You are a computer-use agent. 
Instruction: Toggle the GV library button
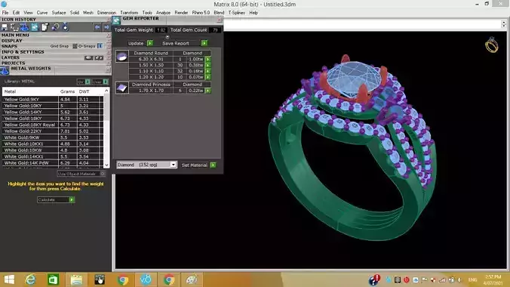(88, 82)
